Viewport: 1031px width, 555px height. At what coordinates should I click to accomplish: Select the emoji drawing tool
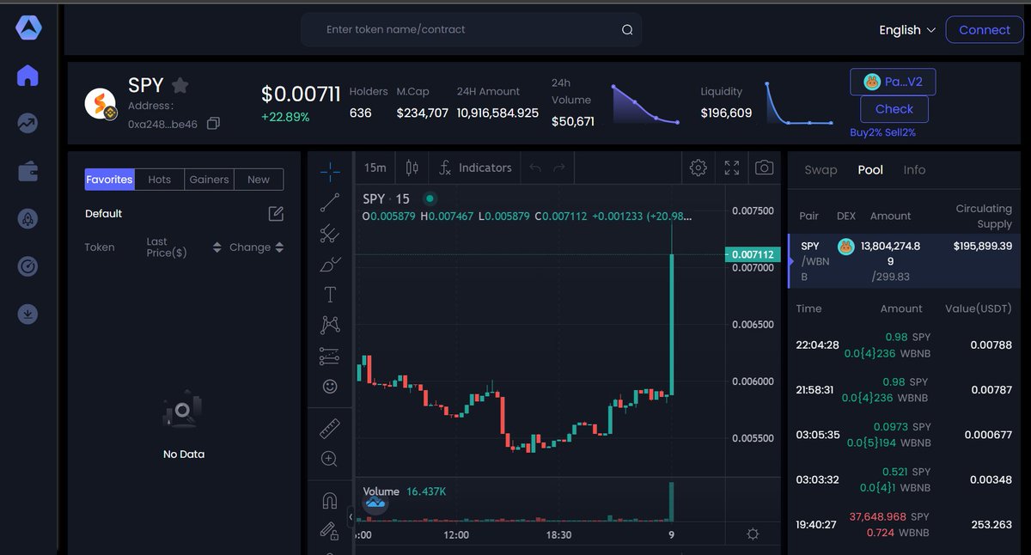[x=329, y=387]
